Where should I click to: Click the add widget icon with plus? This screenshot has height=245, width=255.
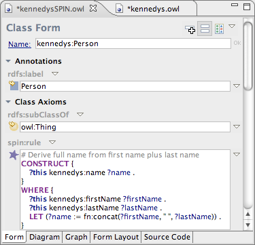(x=190, y=29)
